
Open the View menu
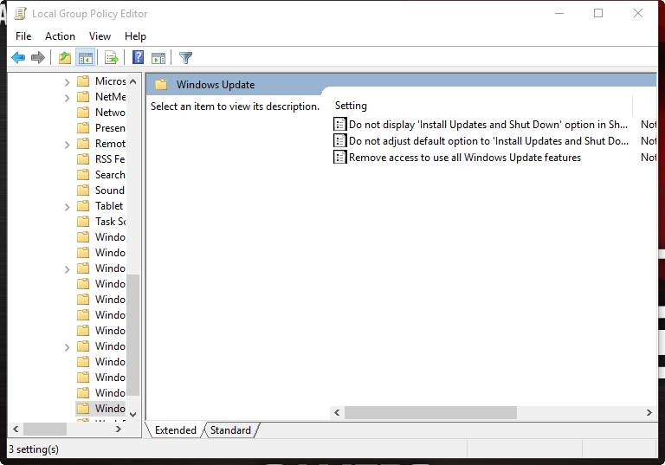(x=100, y=36)
